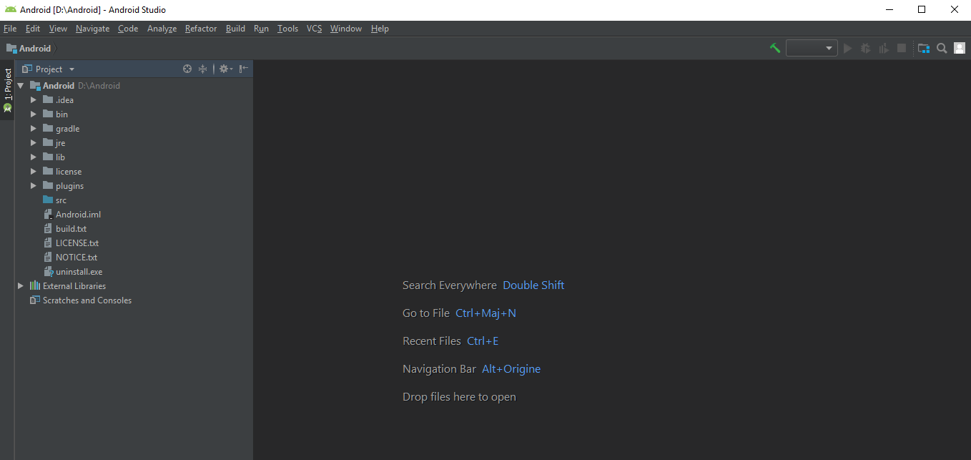Click the Select Opened File target icon
Viewport: 971px width, 460px height.
[187, 69]
